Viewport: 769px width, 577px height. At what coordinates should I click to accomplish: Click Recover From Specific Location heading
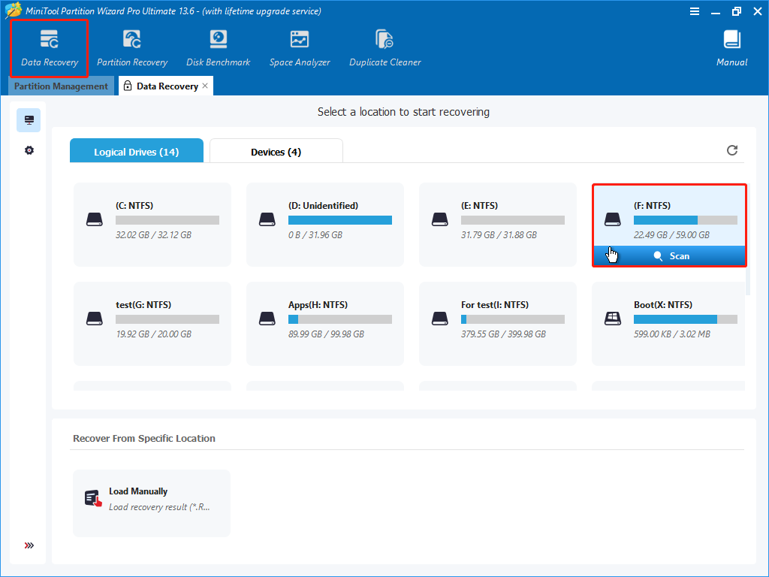144,439
